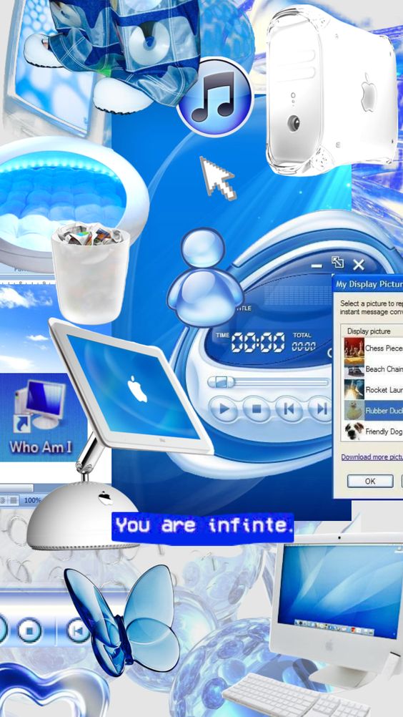Viewport: 403px width, 717px height.
Task: Select the highlighted Rubber Duck row
Action: pyautogui.click(x=373, y=411)
